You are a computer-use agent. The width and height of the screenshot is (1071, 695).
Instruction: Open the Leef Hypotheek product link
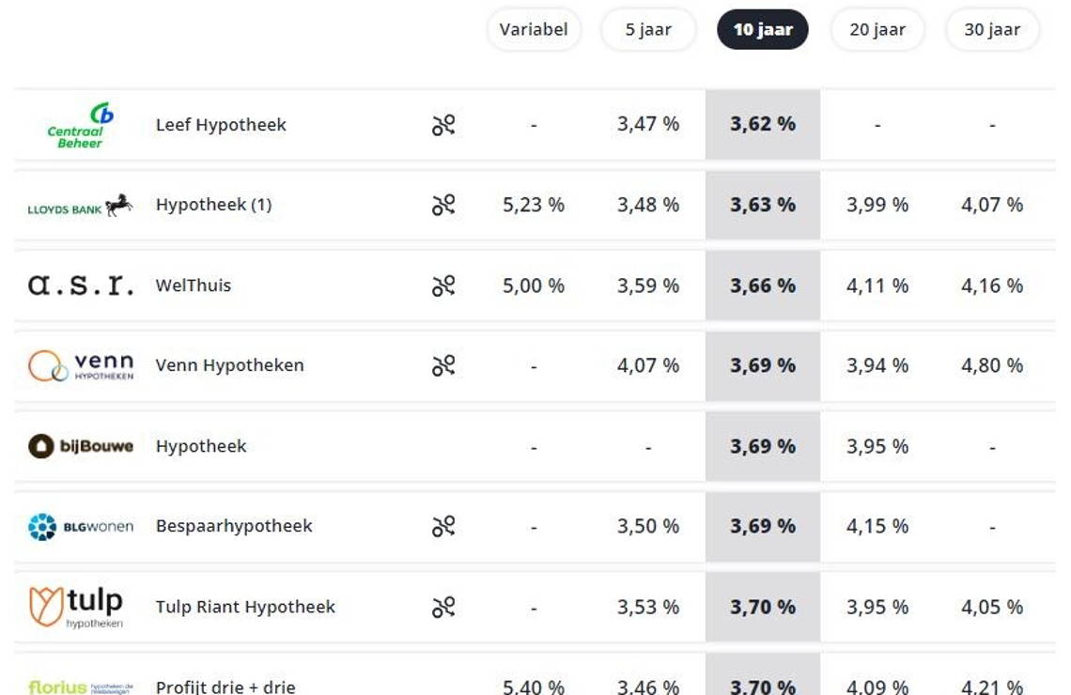click(x=221, y=125)
